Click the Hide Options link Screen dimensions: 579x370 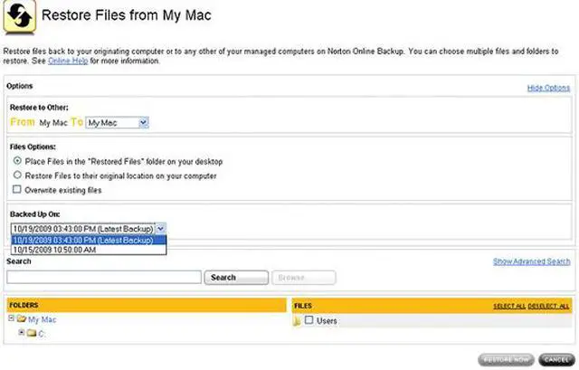548,88
